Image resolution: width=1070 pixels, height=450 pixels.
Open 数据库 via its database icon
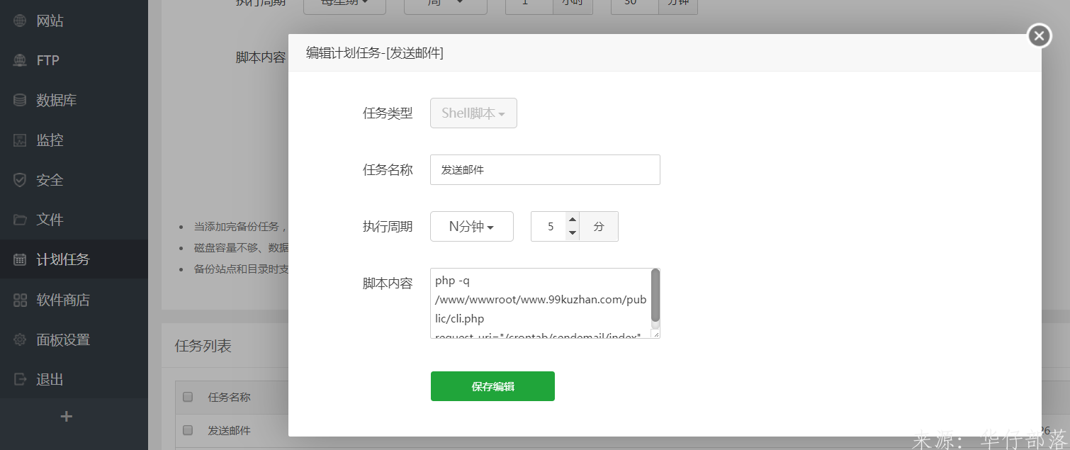click(20, 100)
